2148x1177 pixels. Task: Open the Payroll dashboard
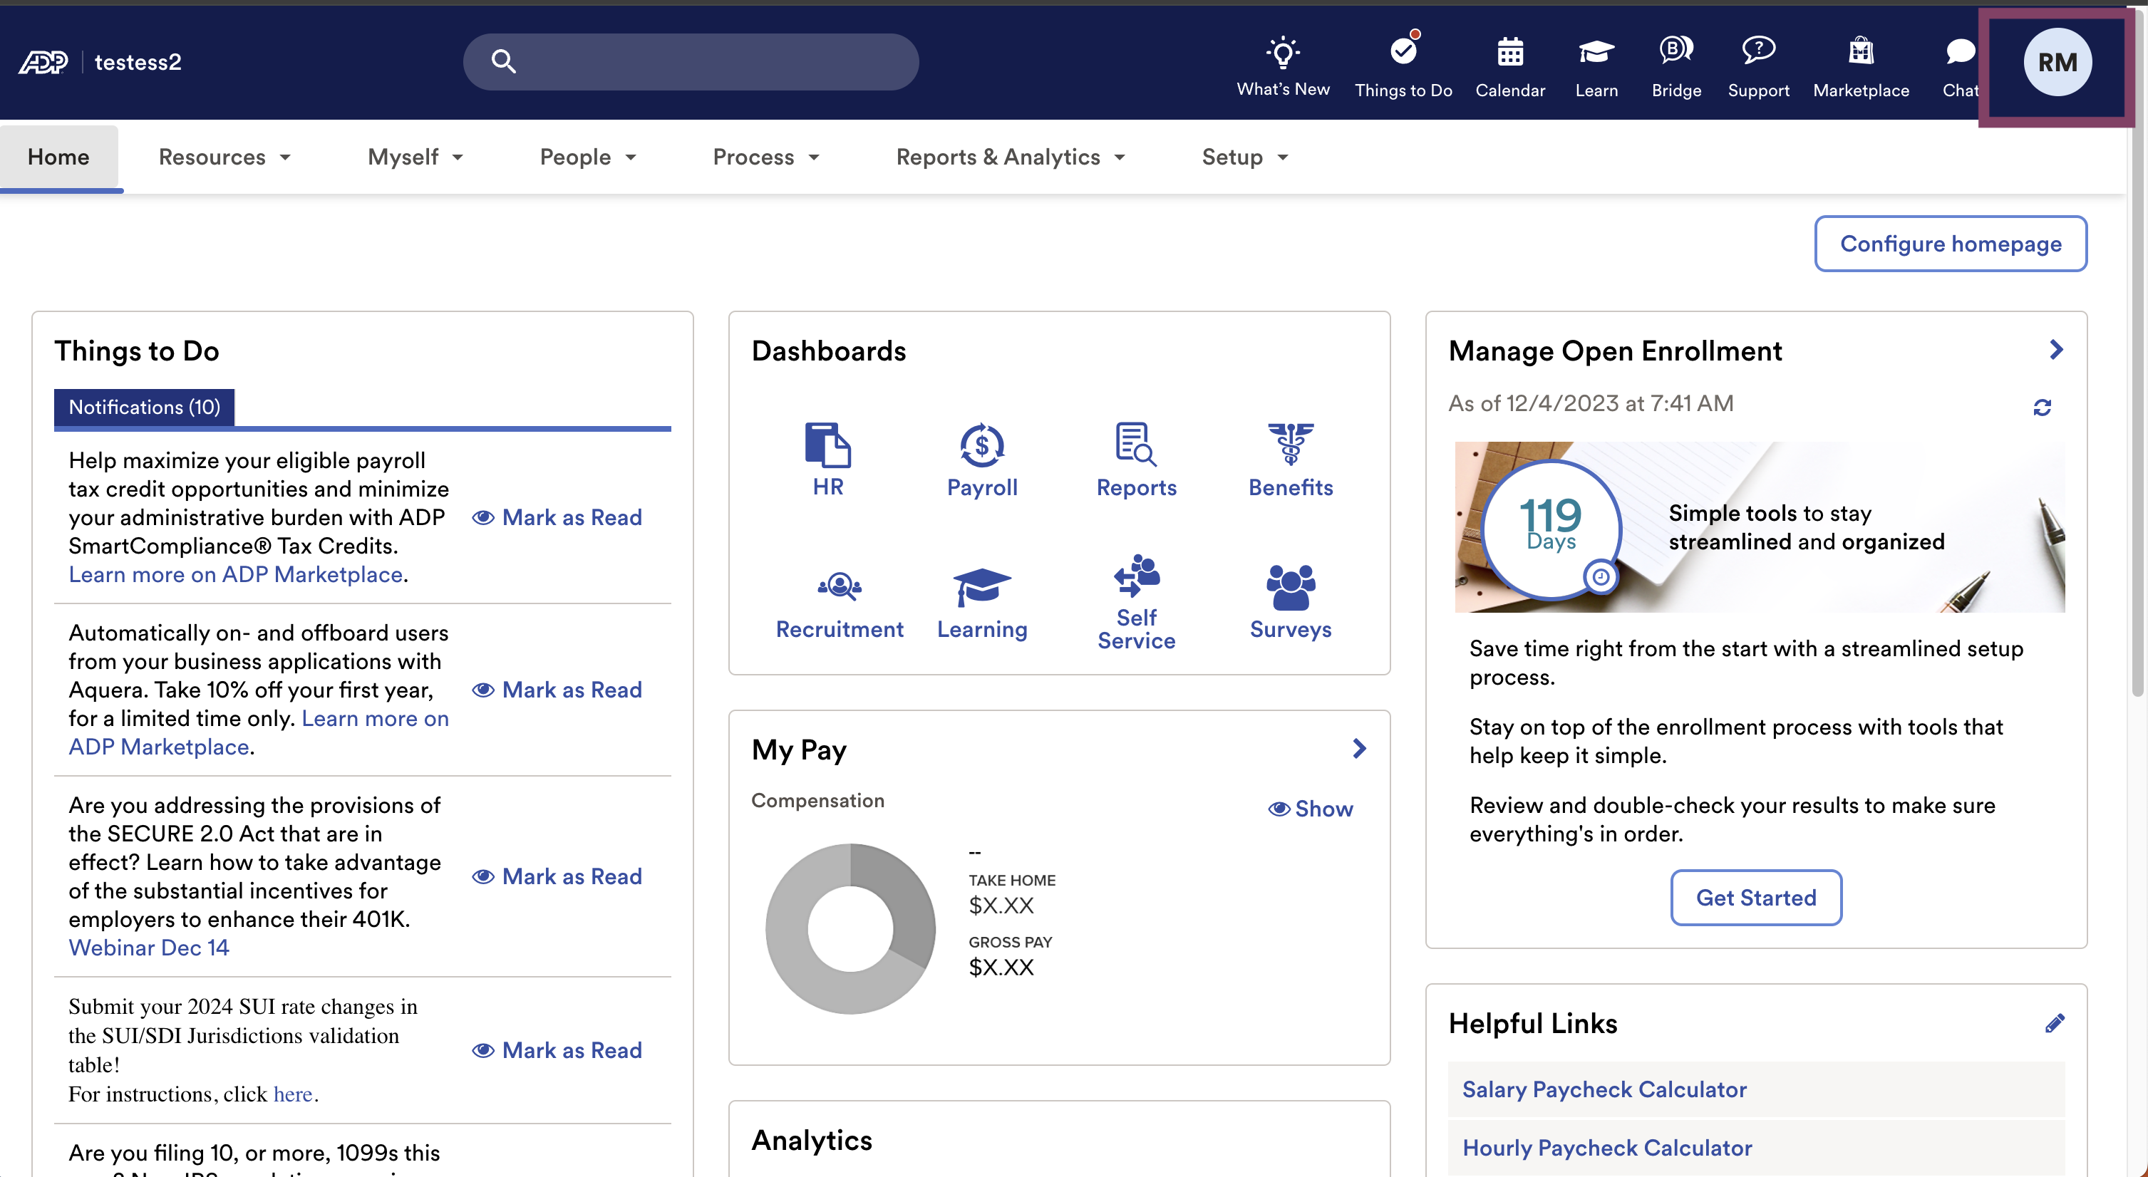pos(981,460)
